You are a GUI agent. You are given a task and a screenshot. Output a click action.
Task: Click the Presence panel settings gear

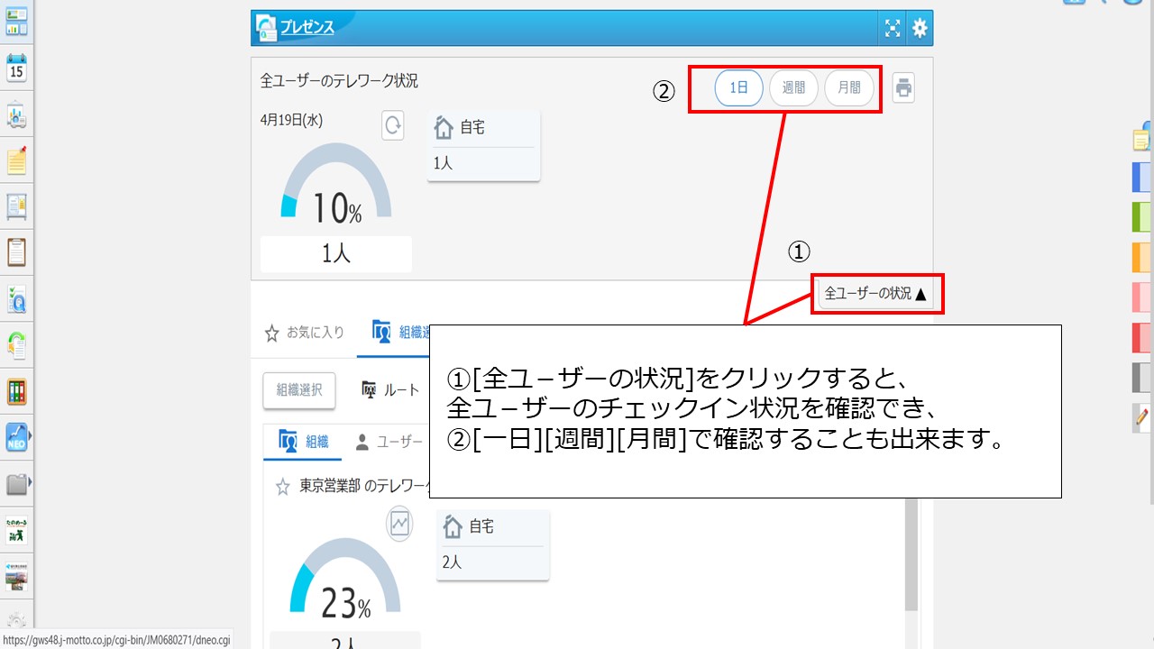[920, 28]
